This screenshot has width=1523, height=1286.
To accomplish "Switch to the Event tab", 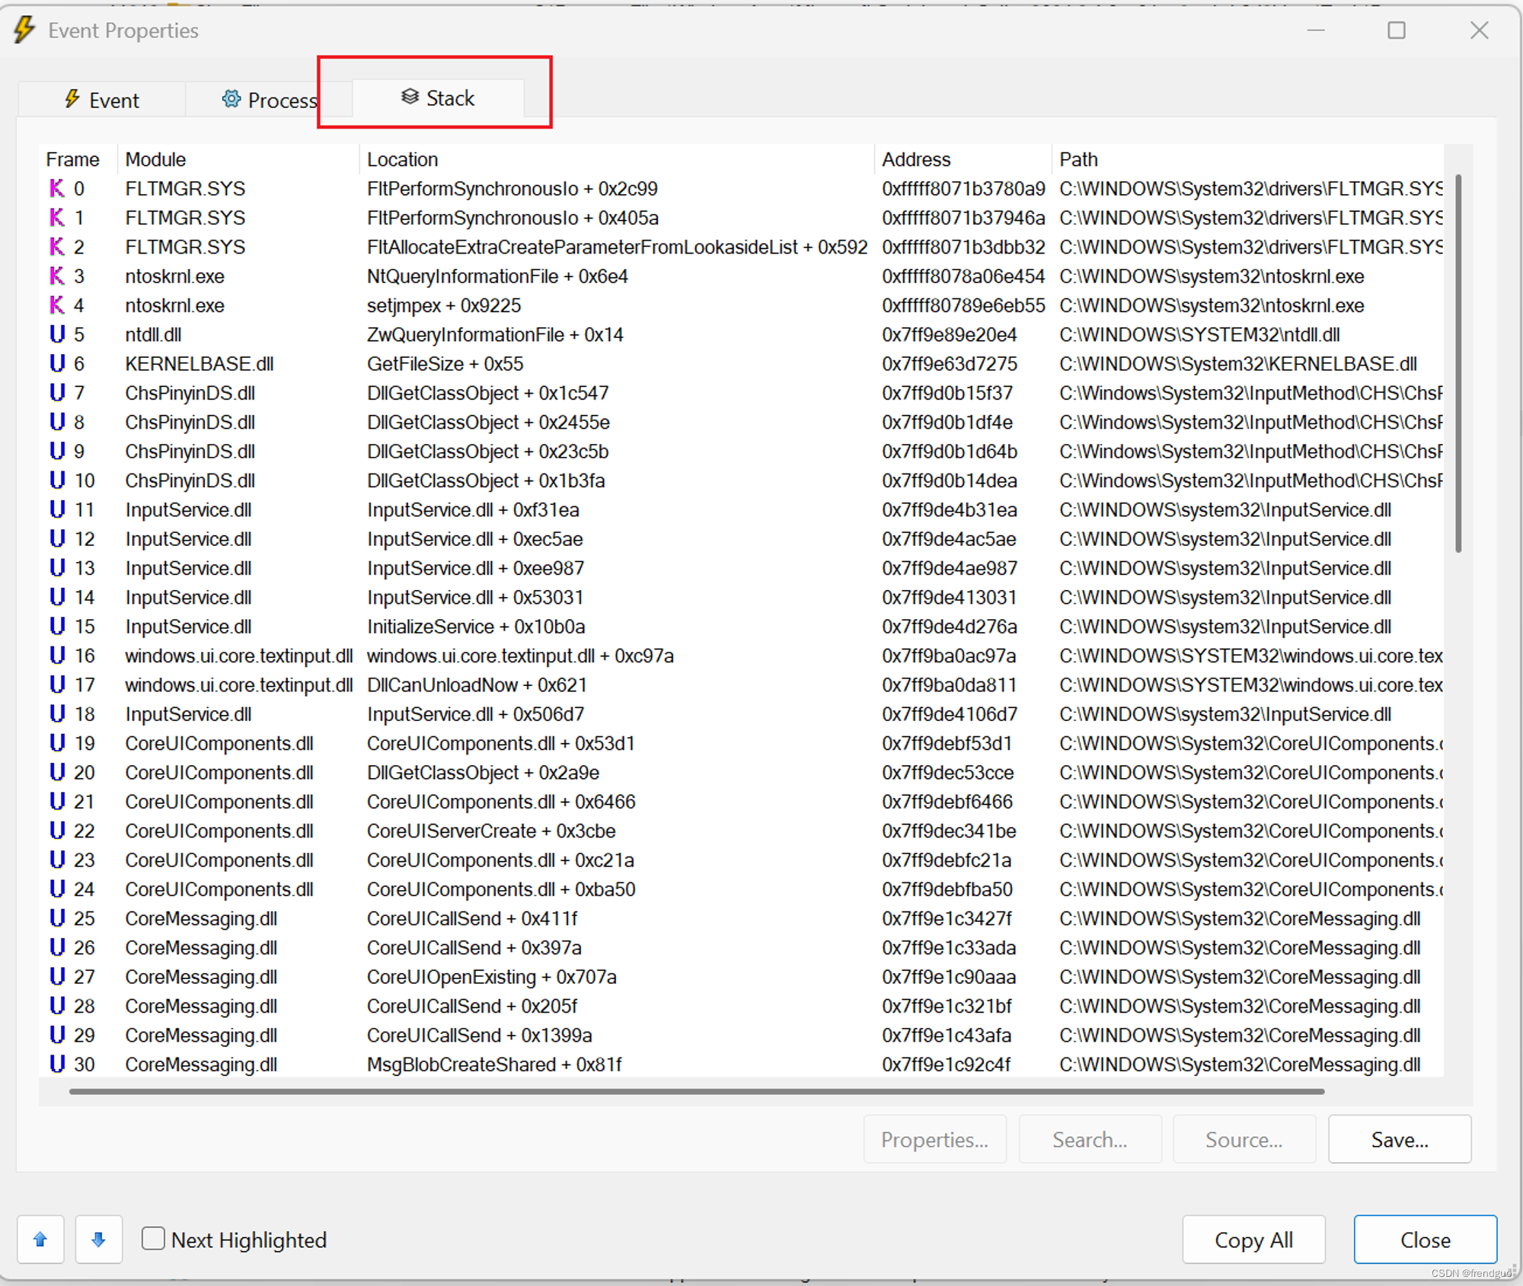I will click(x=102, y=100).
